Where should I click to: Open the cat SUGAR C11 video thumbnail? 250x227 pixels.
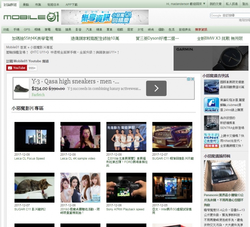(x=34, y=188)
